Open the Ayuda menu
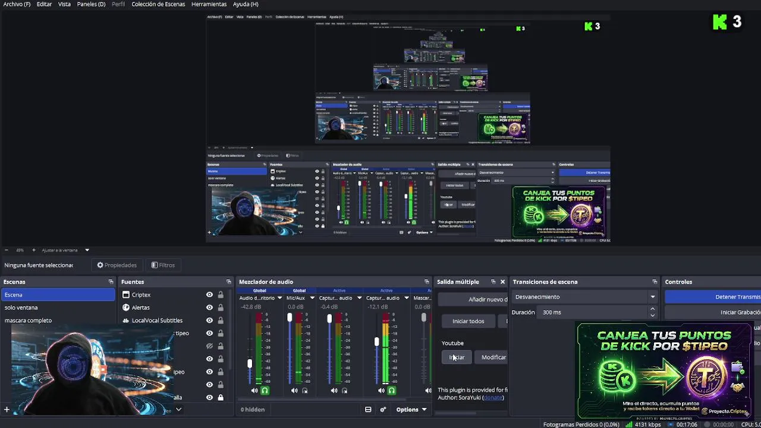 click(246, 4)
